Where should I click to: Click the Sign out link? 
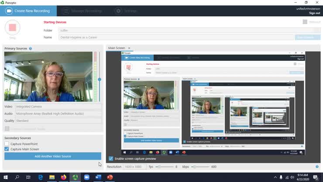click(314, 13)
